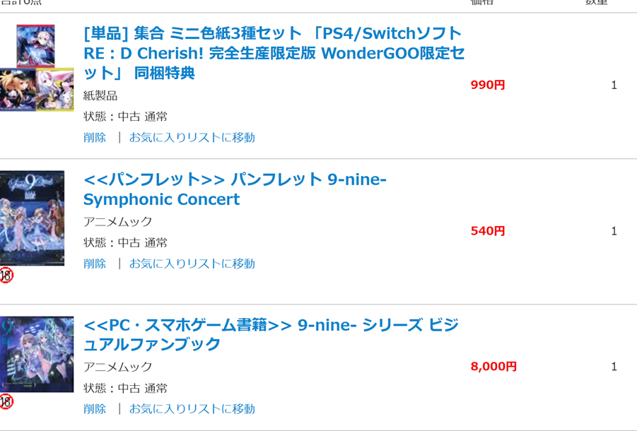Open the 9-nine Symphonic Concert pamphlet thumbnail
The width and height of the screenshot is (637, 431).
click(x=33, y=218)
